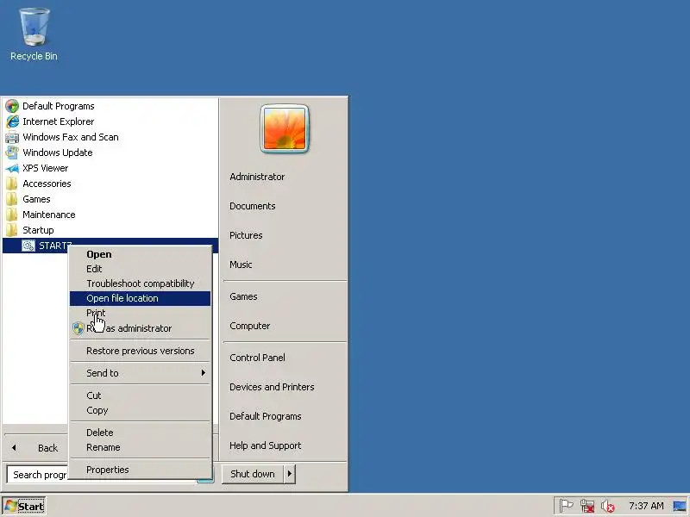The width and height of the screenshot is (690, 517).
Task: Open the Games program folder in list
Action: pyautogui.click(x=36, y=199)
